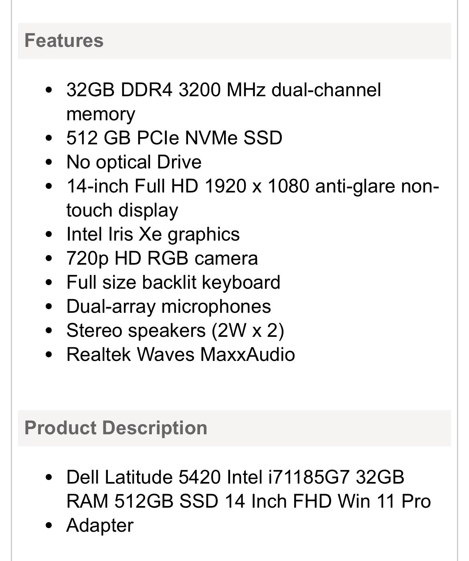This screenshot has width=469, height=561.
Task: Click the 'touch display' continuation line
Action: click(x=122, y=210)
